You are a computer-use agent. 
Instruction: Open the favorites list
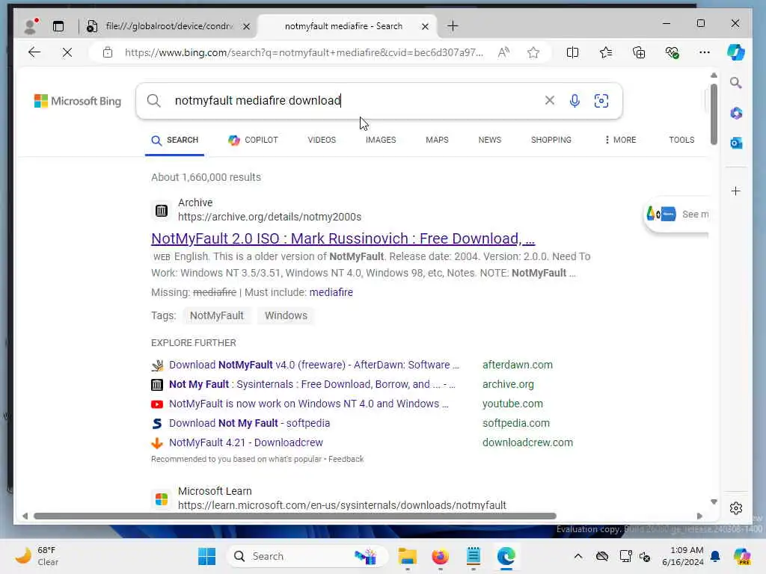606,52
